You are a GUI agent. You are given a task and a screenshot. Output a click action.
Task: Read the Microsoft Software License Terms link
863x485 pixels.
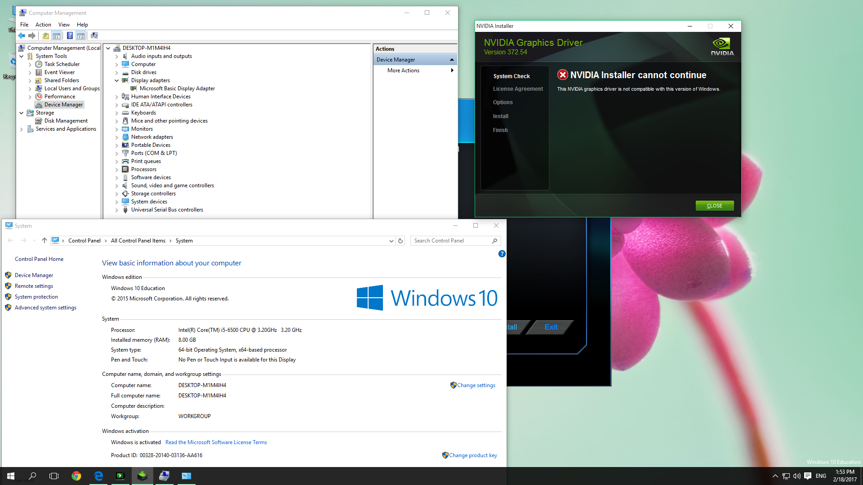coord(216,442)
